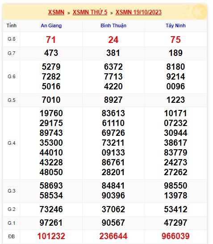Select Tây Ninh G.8 result 75
Screen dimensions: 213x244
tap(175, 40)
